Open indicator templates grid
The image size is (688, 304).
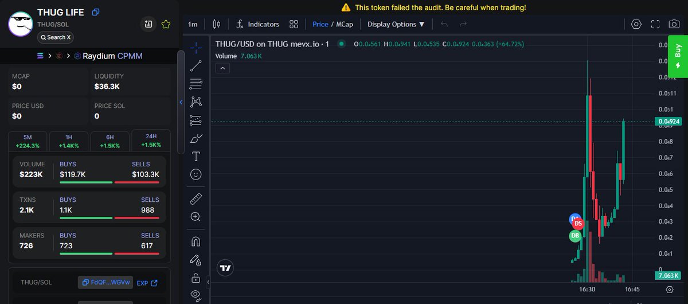point(294,24)
